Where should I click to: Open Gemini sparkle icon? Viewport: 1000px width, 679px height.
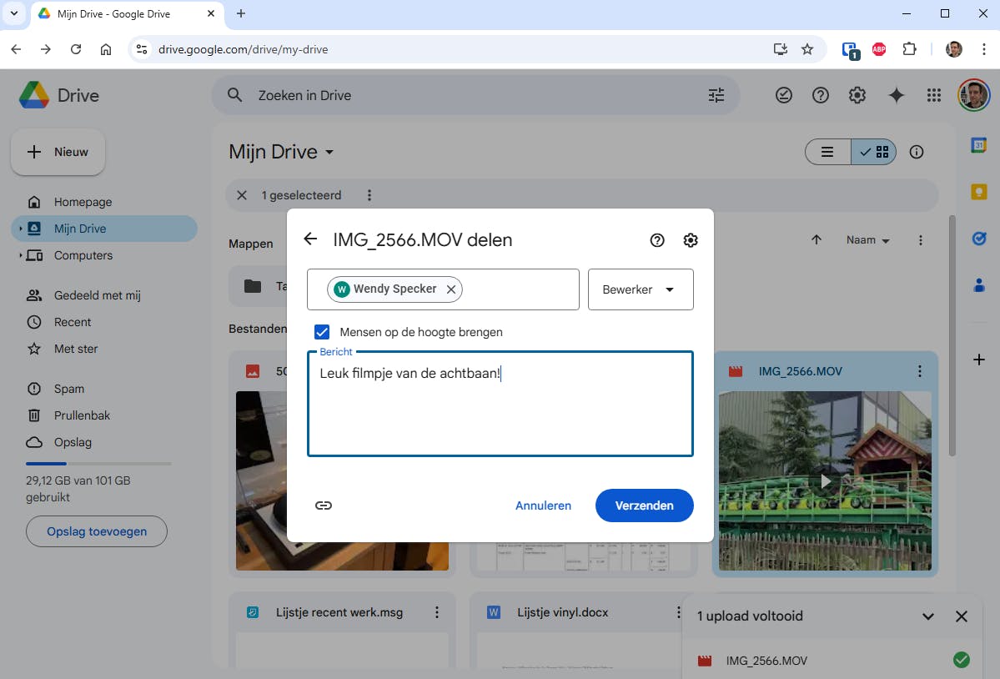click(x=896, y=96)
